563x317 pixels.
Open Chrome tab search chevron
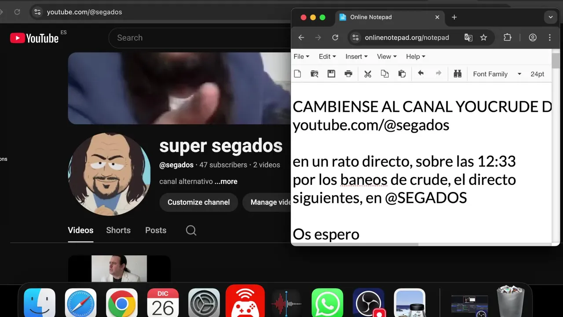click(551, 17)
